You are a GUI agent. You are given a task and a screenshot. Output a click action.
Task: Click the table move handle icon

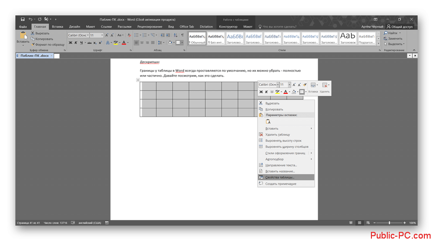(138, 80)
